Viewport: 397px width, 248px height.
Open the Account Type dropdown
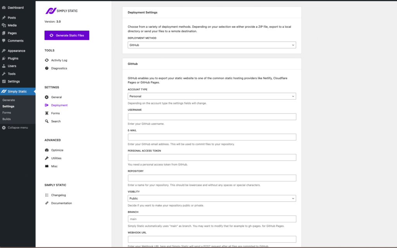(212, 96)
